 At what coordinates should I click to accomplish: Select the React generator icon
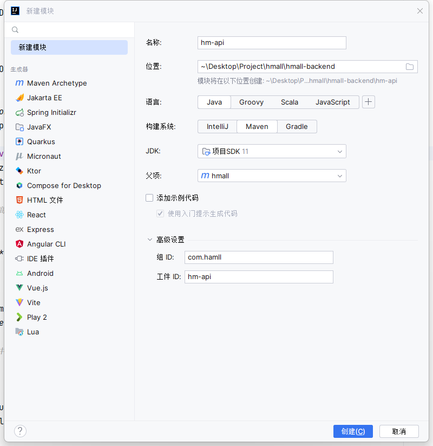[19, 215]
